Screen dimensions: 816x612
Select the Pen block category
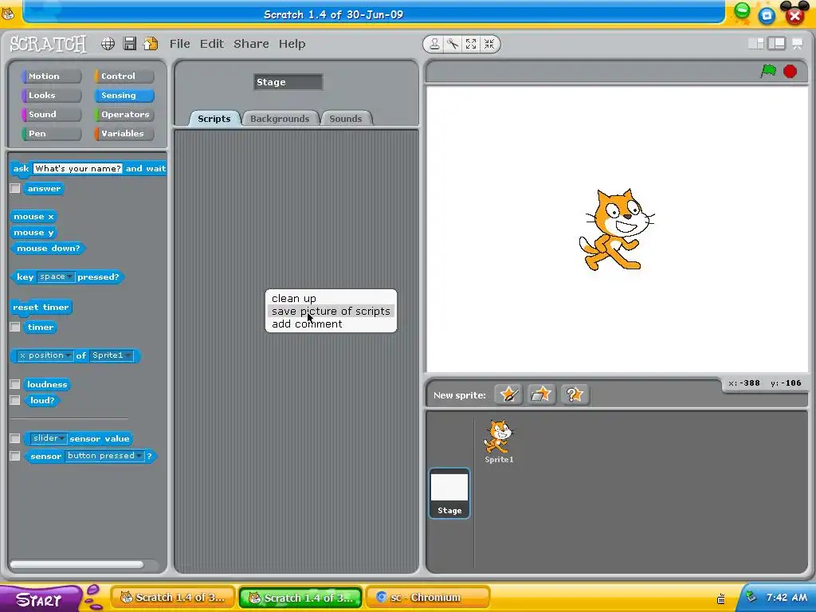(x=52, y=134)
